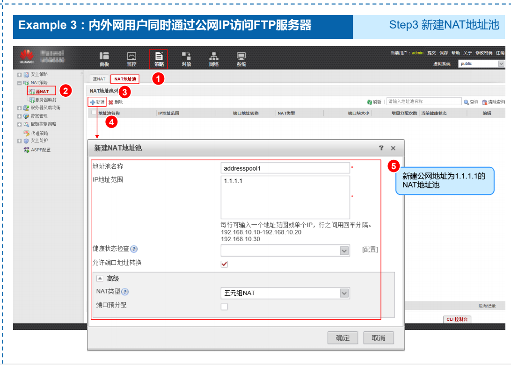This screenshot has height=365, width=511.
Task: Uncheck 允许端口地址转换
Action: point(224,264)
